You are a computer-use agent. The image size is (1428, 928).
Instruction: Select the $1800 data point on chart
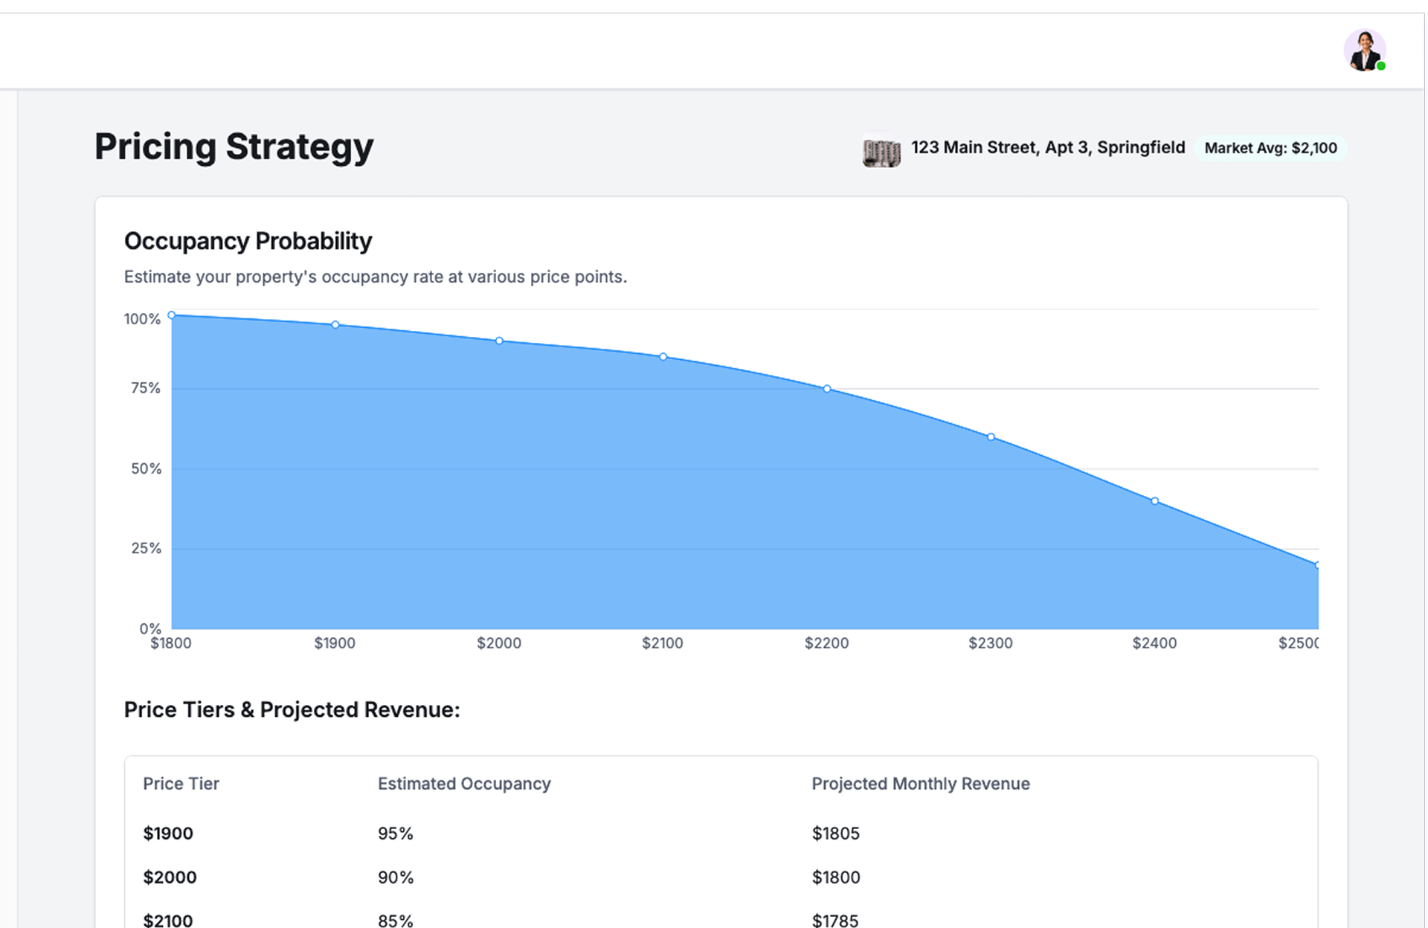click(x=172, y=315)
